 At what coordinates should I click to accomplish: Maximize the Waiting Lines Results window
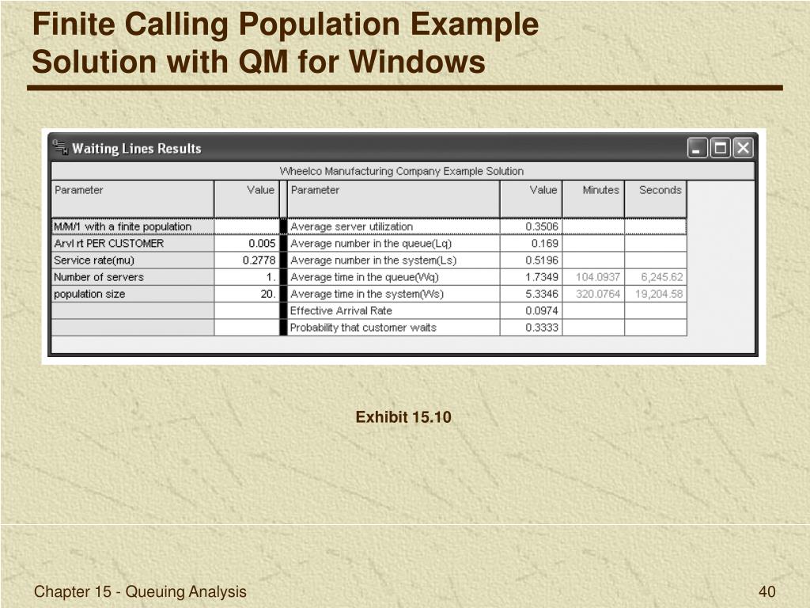point(720,148)
